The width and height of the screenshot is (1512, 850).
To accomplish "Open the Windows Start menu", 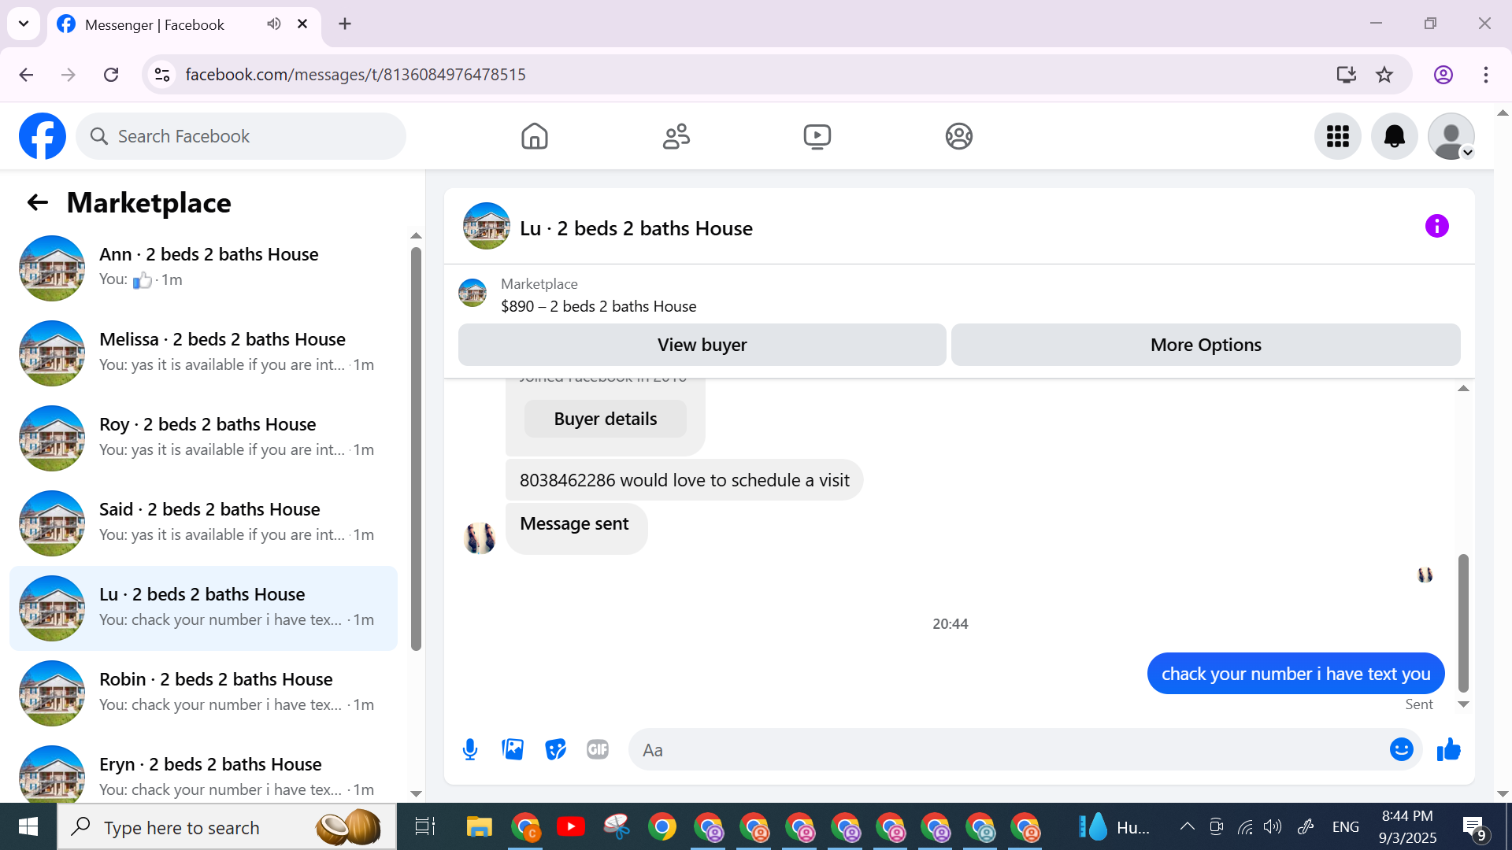I will pos(28,827).
